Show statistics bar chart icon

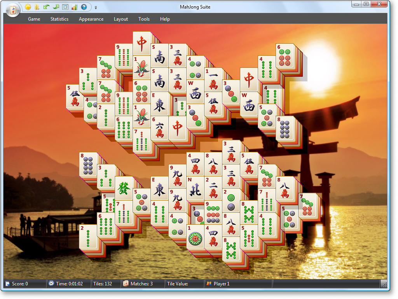tap(74, 7)
